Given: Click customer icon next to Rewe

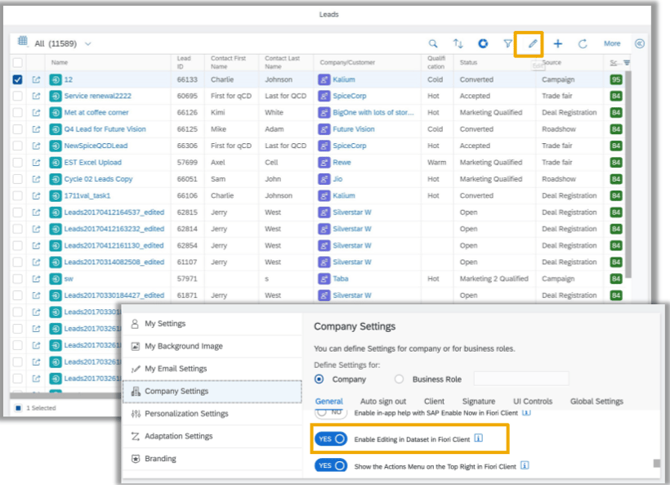Looking at the screenshot, I should [324, 163].
